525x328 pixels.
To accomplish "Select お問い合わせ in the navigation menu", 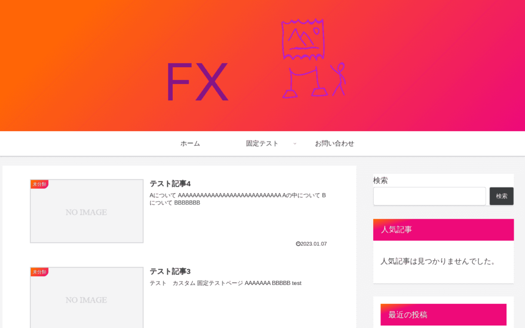I will point(334,143).
